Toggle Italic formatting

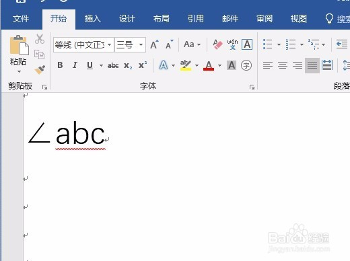click(x=75, y=65)
